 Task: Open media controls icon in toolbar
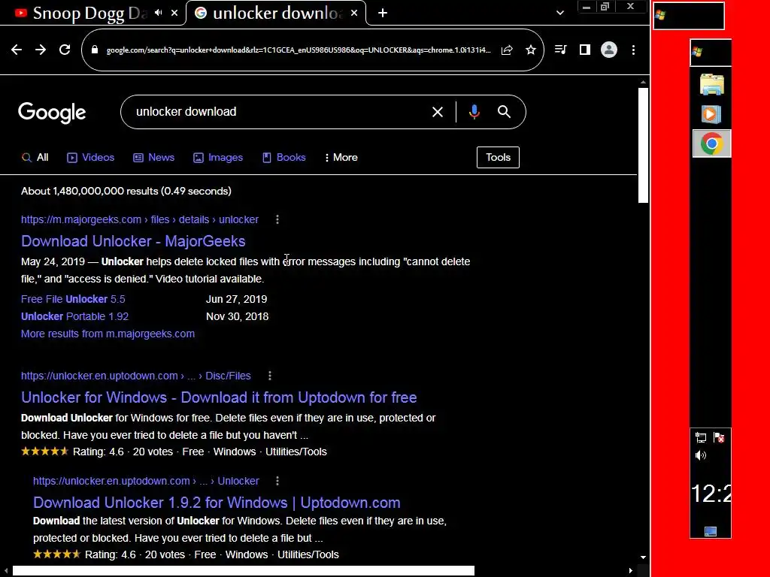560,50
